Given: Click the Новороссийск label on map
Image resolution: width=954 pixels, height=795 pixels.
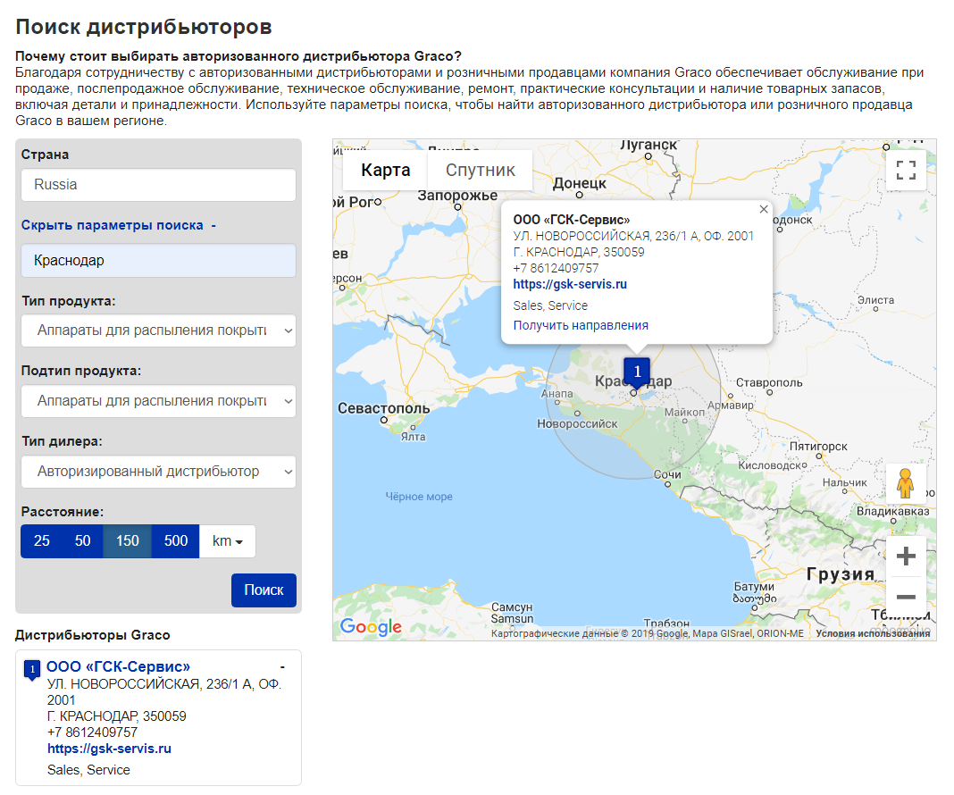Looking at the screenshot, I should coord(577,424).
